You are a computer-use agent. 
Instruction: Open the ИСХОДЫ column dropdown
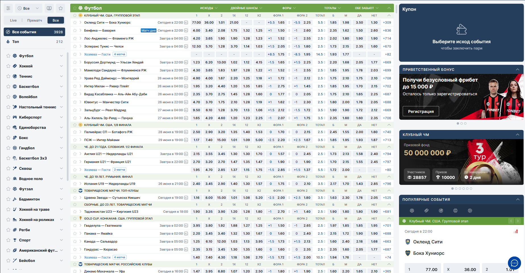click(x=209, y=8)
